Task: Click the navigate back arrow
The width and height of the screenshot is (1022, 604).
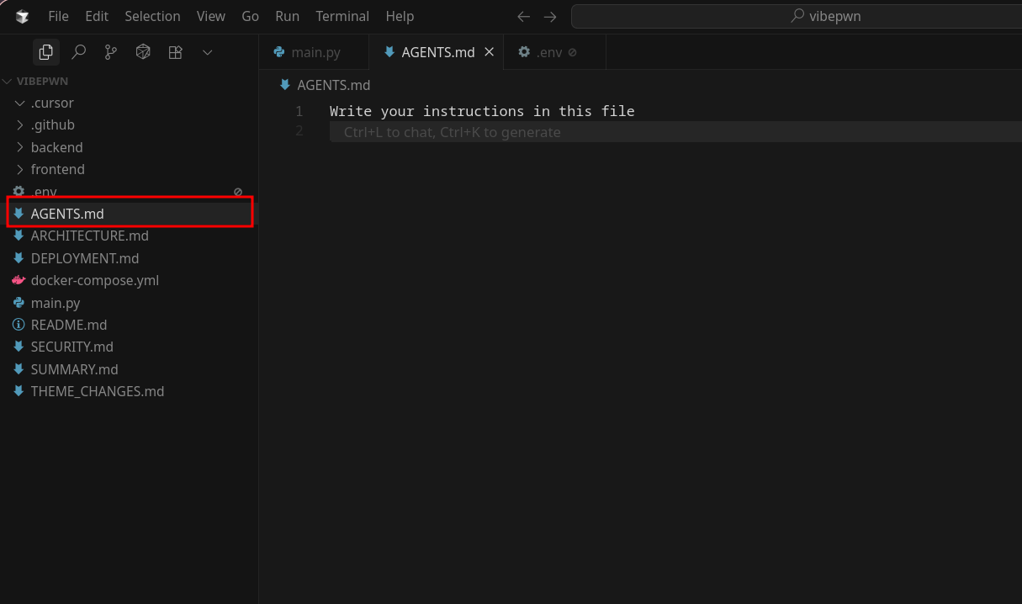Action: click(523, 17)
